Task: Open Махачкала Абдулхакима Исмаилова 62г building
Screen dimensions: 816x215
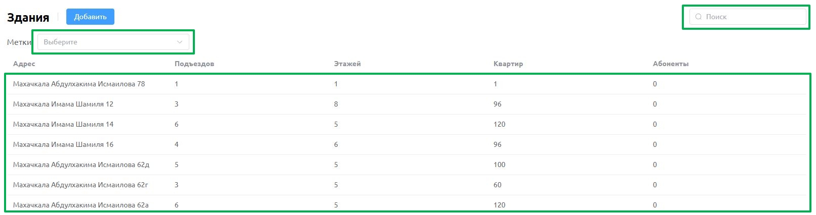Action: 406,185
